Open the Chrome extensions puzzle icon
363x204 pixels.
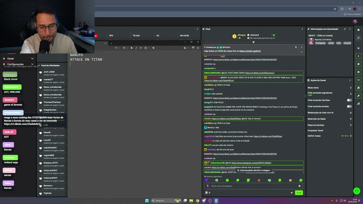[x=342, y=9]
